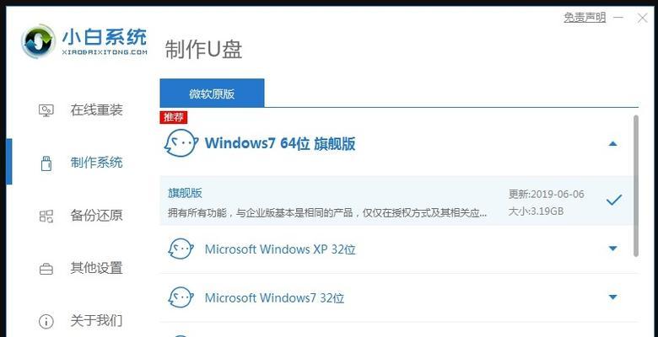Expand the Microsoft Windows XP 32位 arrow
Image resolution: width=658 pixels, height=337 pixels.
point(612,249)
